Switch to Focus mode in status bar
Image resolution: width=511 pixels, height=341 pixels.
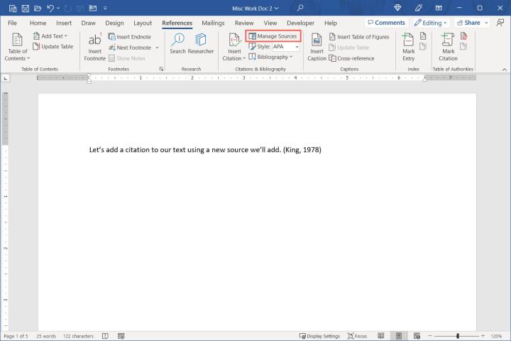click(357, 336)
